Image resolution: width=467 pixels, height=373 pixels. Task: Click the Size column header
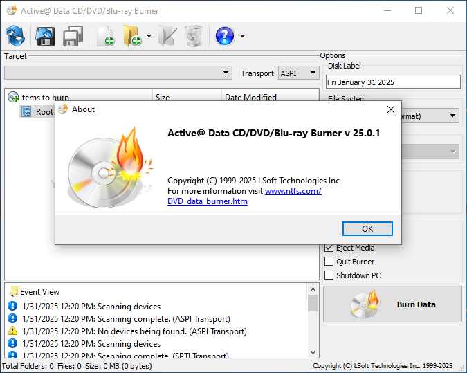(x=163, y=97)
